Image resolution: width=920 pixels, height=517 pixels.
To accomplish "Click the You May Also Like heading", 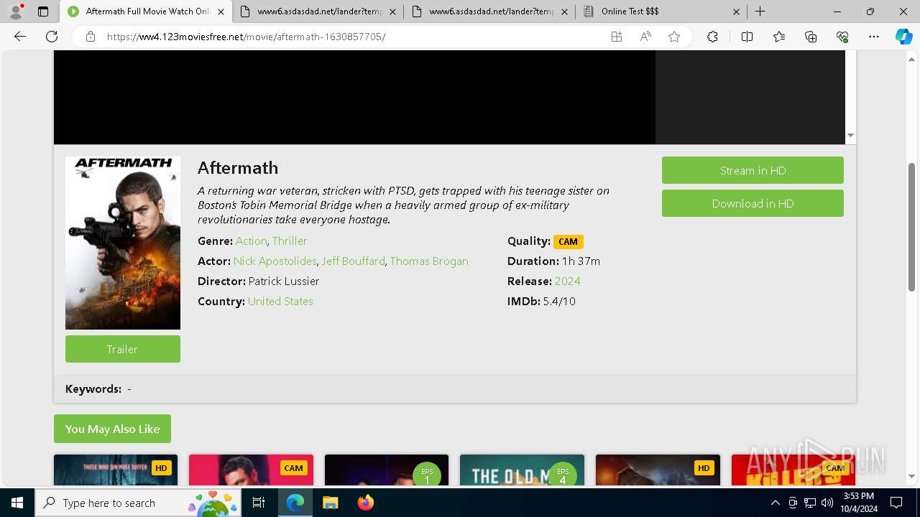I will click(x=112, y=429).
